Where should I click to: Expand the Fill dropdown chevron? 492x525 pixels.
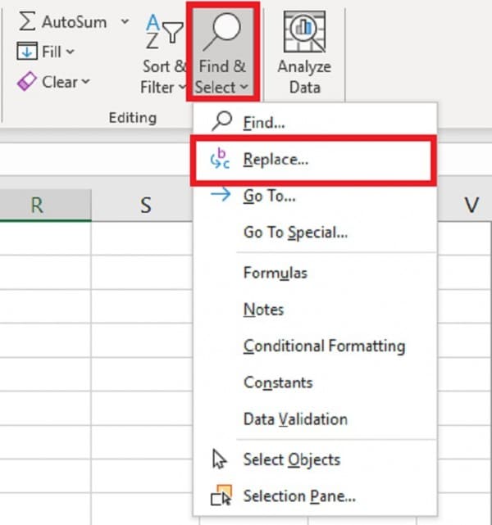70,52
